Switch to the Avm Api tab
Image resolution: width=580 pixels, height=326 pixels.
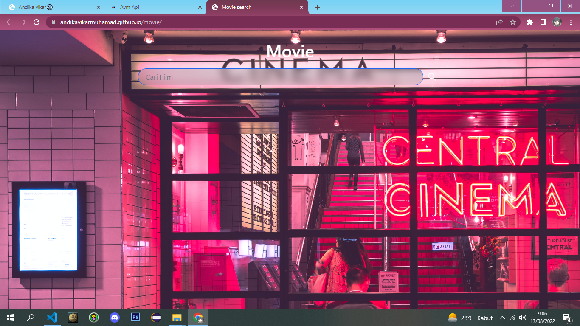[153, 7]
